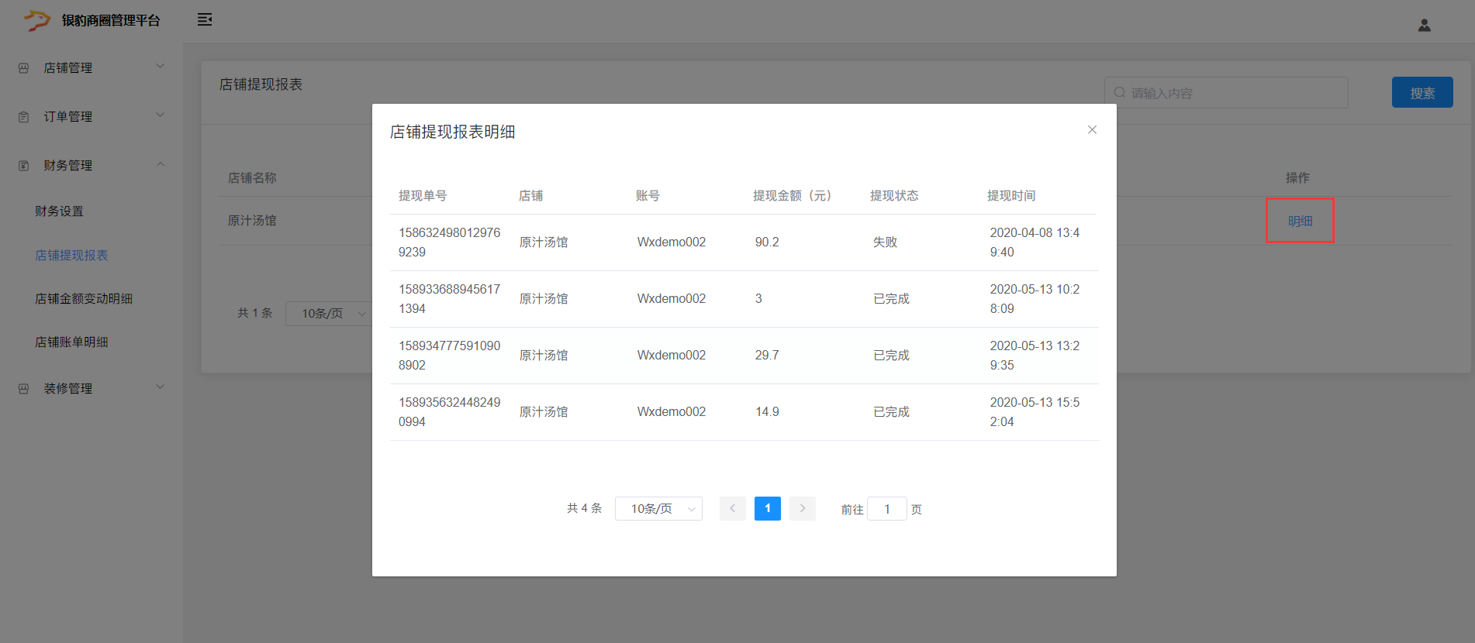Click the 店铺管理 sidebar icon

(24, 68)
